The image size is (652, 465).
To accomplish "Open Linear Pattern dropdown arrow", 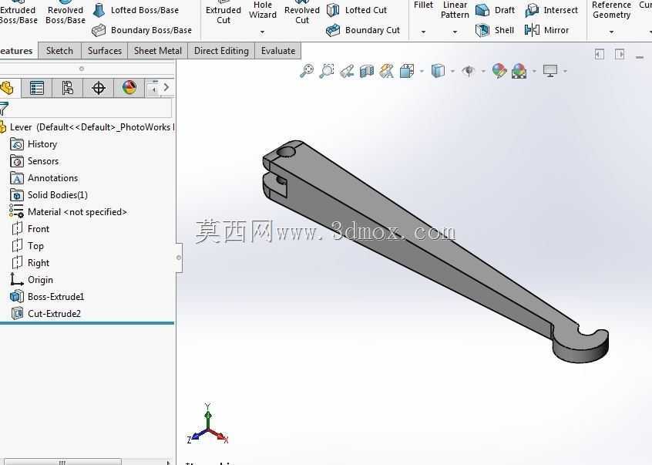I will [x=455, y=32].
